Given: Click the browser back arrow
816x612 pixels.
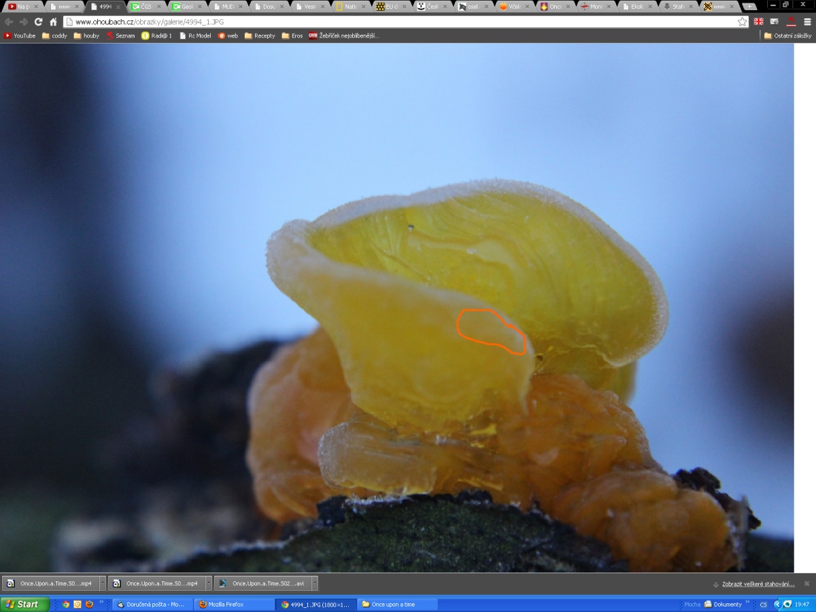Looking at the screenshot, I should (9, 22).
